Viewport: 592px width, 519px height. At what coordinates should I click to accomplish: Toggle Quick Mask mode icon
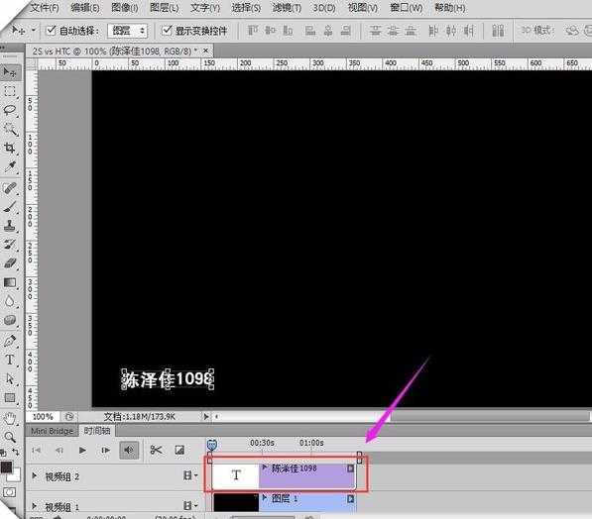click(9, 492)
